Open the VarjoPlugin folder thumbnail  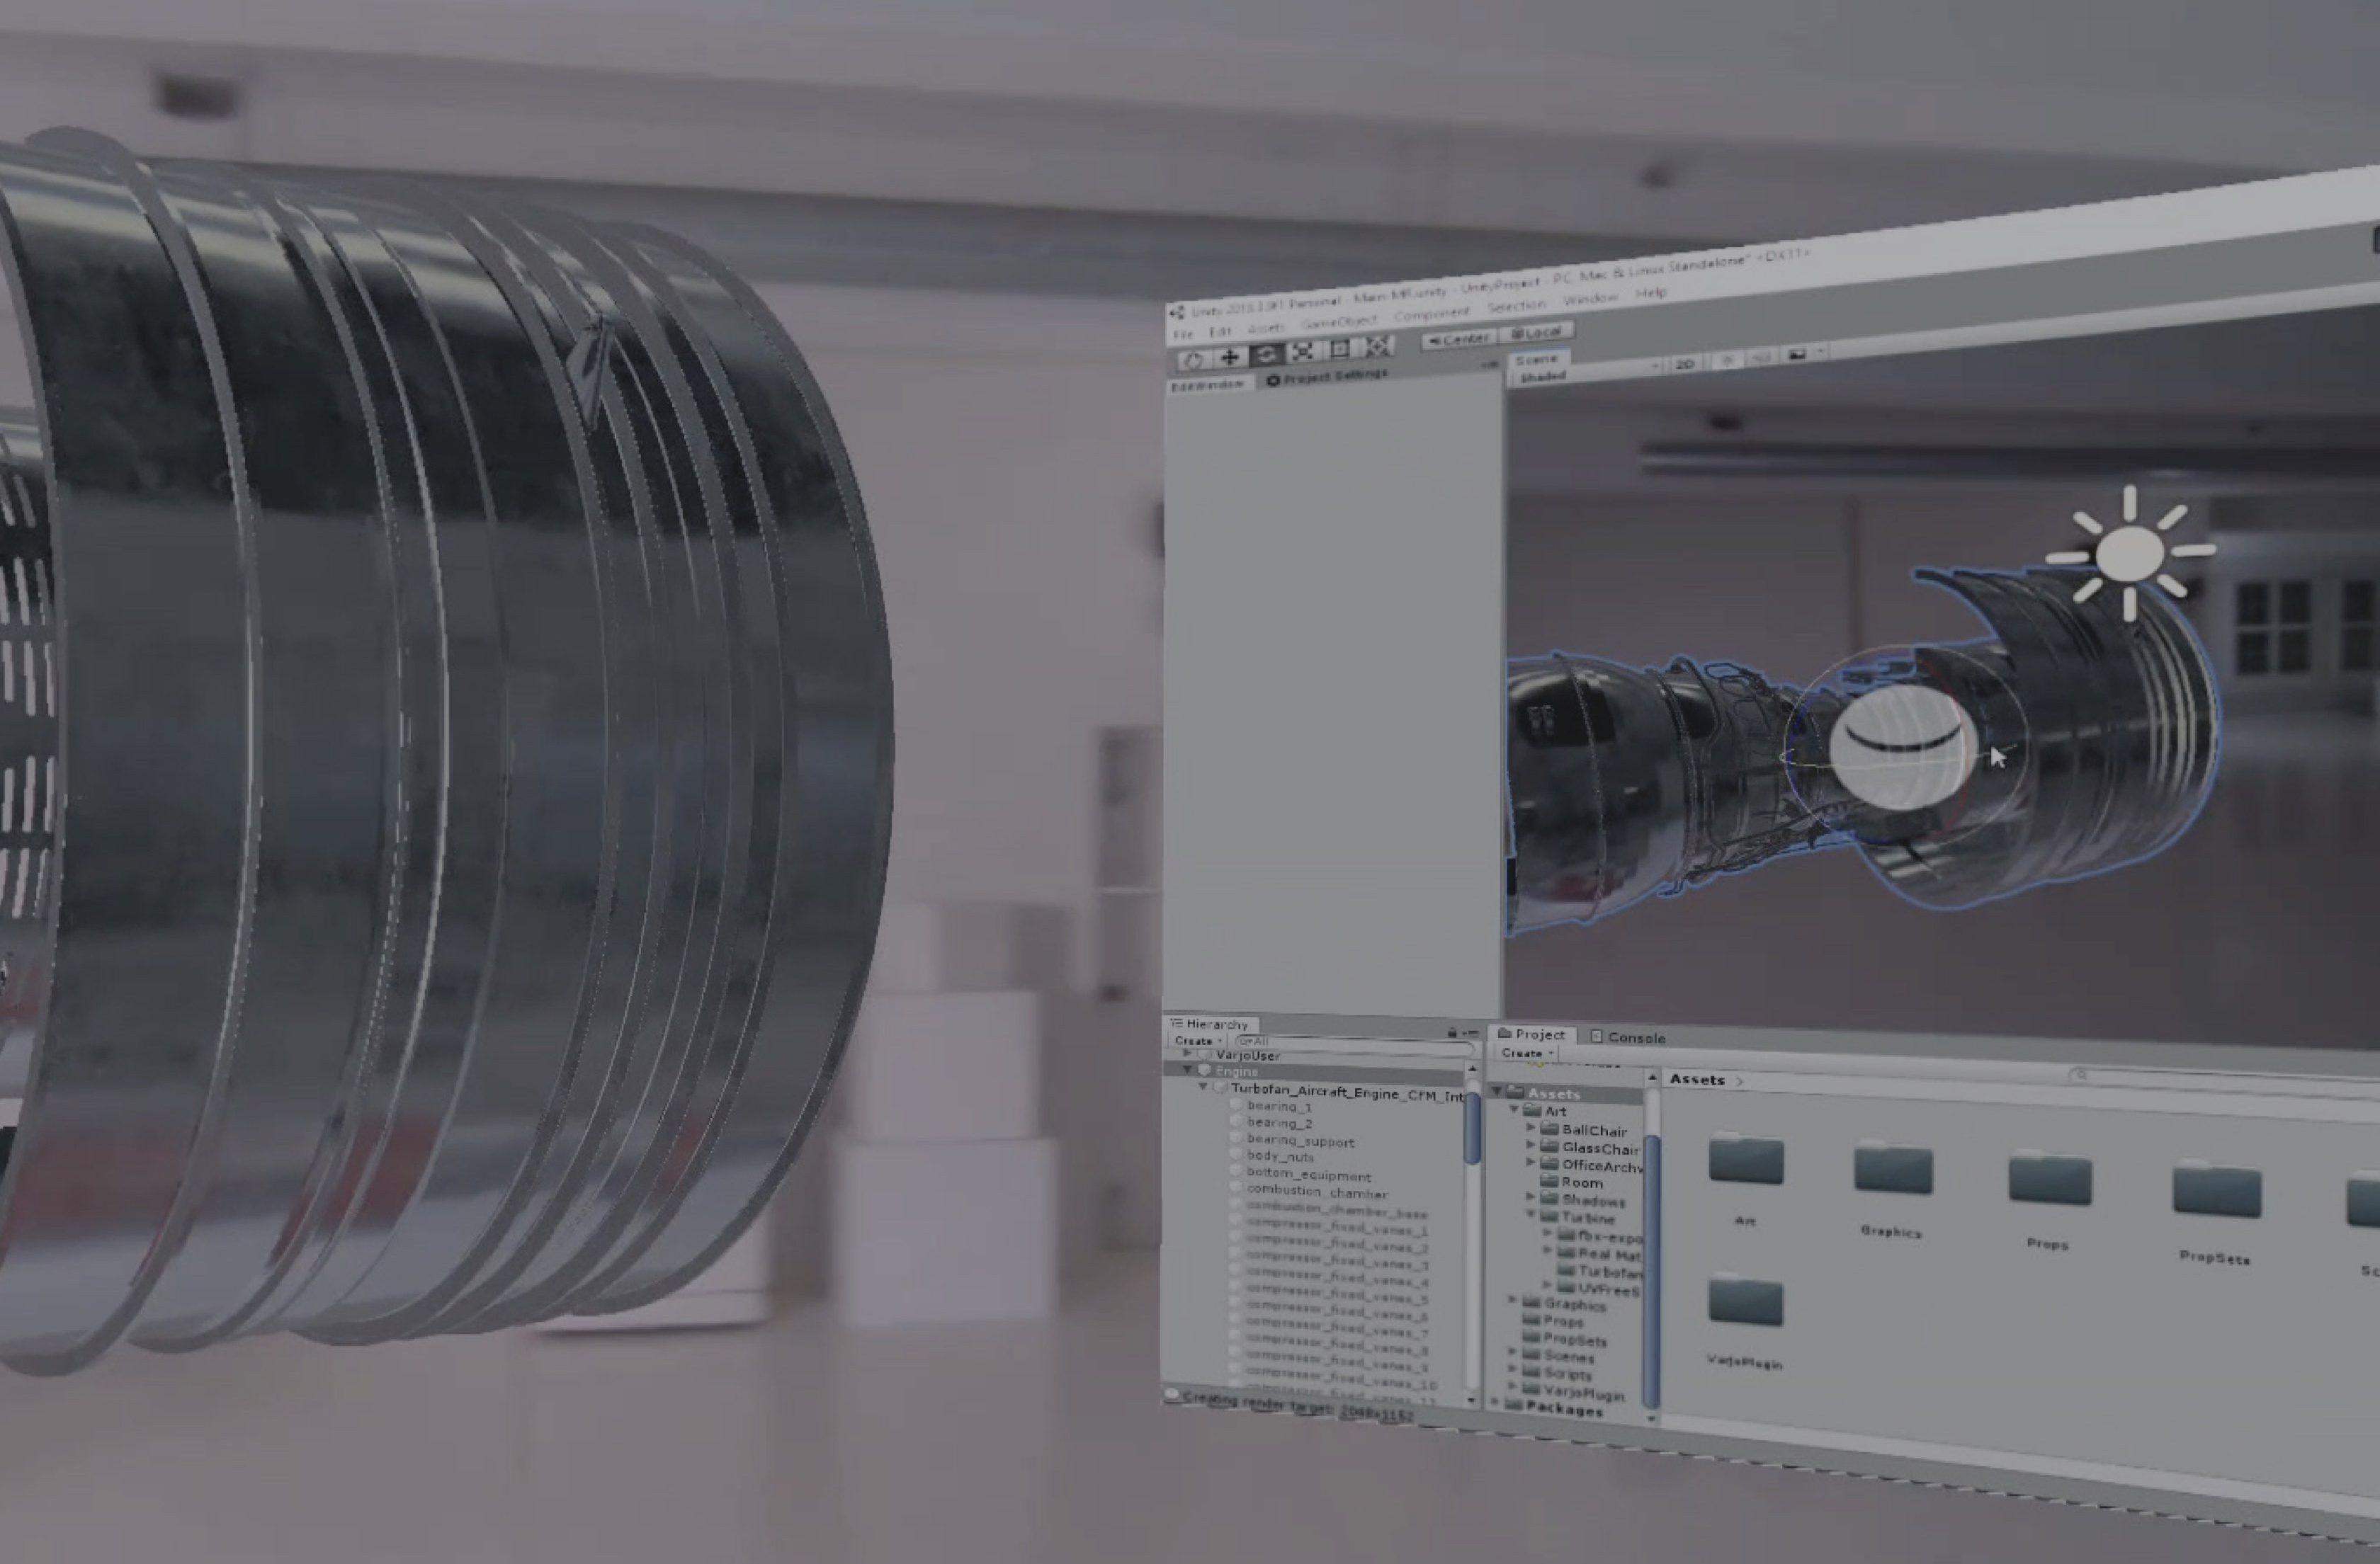(x=1746, y=1300)
